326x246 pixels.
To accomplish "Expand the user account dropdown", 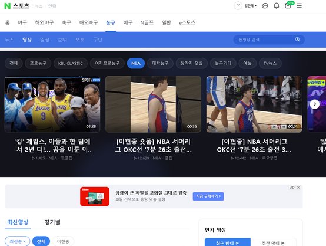I will (x=251, y=6).
